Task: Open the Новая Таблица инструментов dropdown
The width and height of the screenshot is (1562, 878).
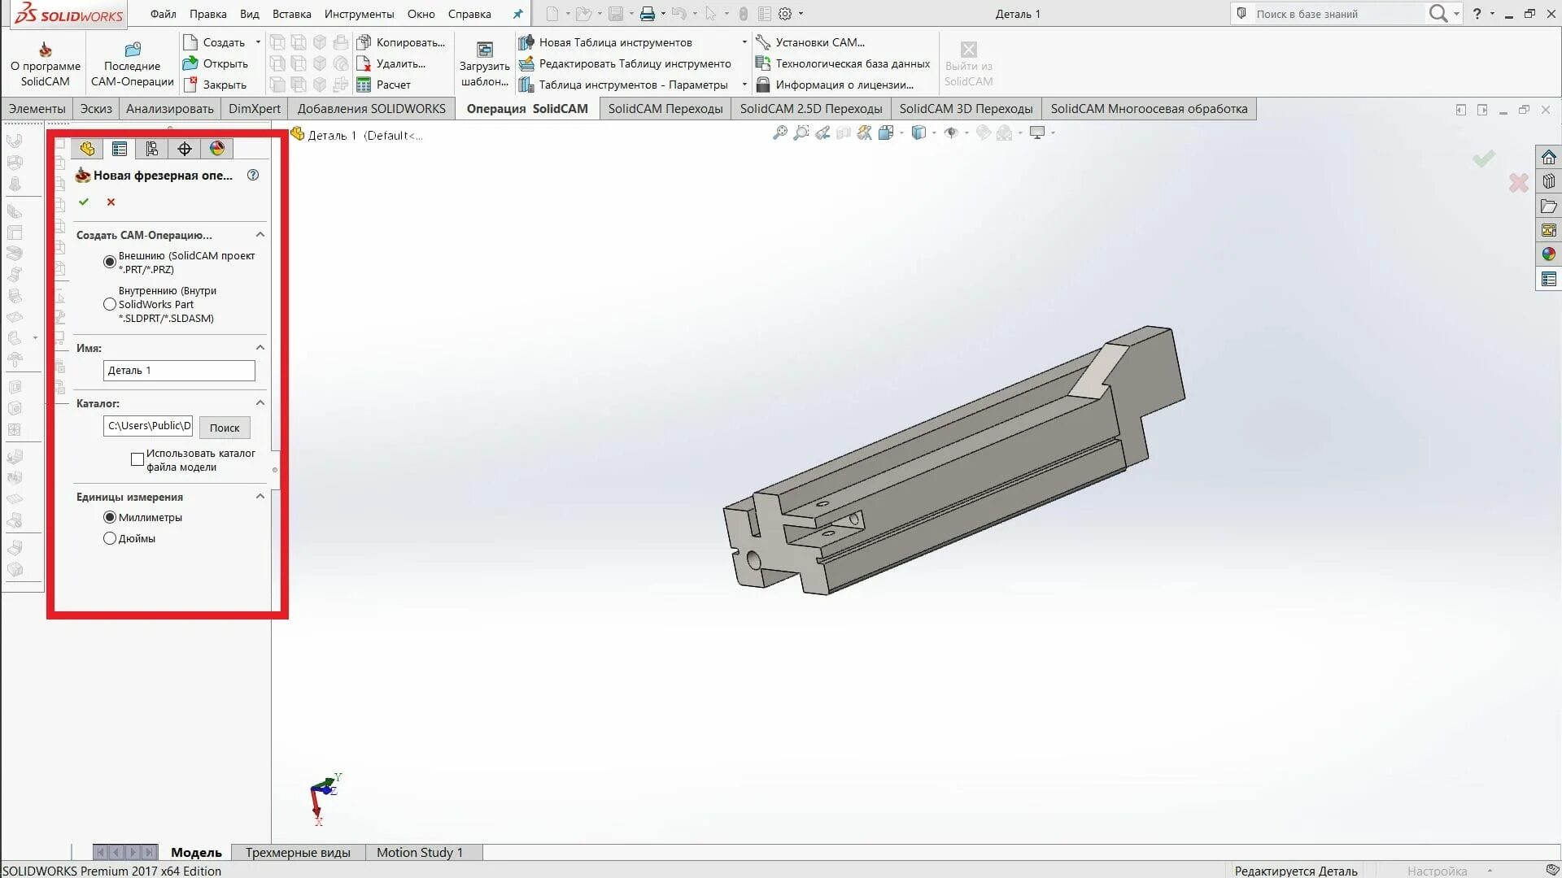Action: click(744, 41)
